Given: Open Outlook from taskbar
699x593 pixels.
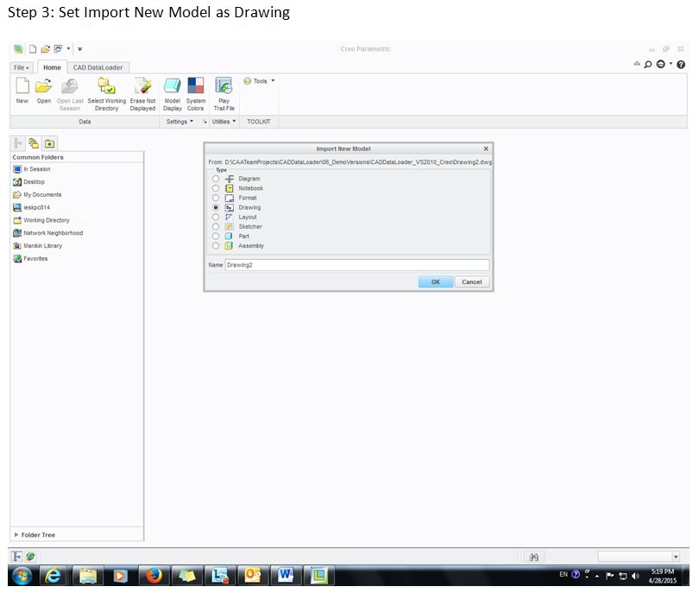Looking at the screenshot, I should coord(252,576).
